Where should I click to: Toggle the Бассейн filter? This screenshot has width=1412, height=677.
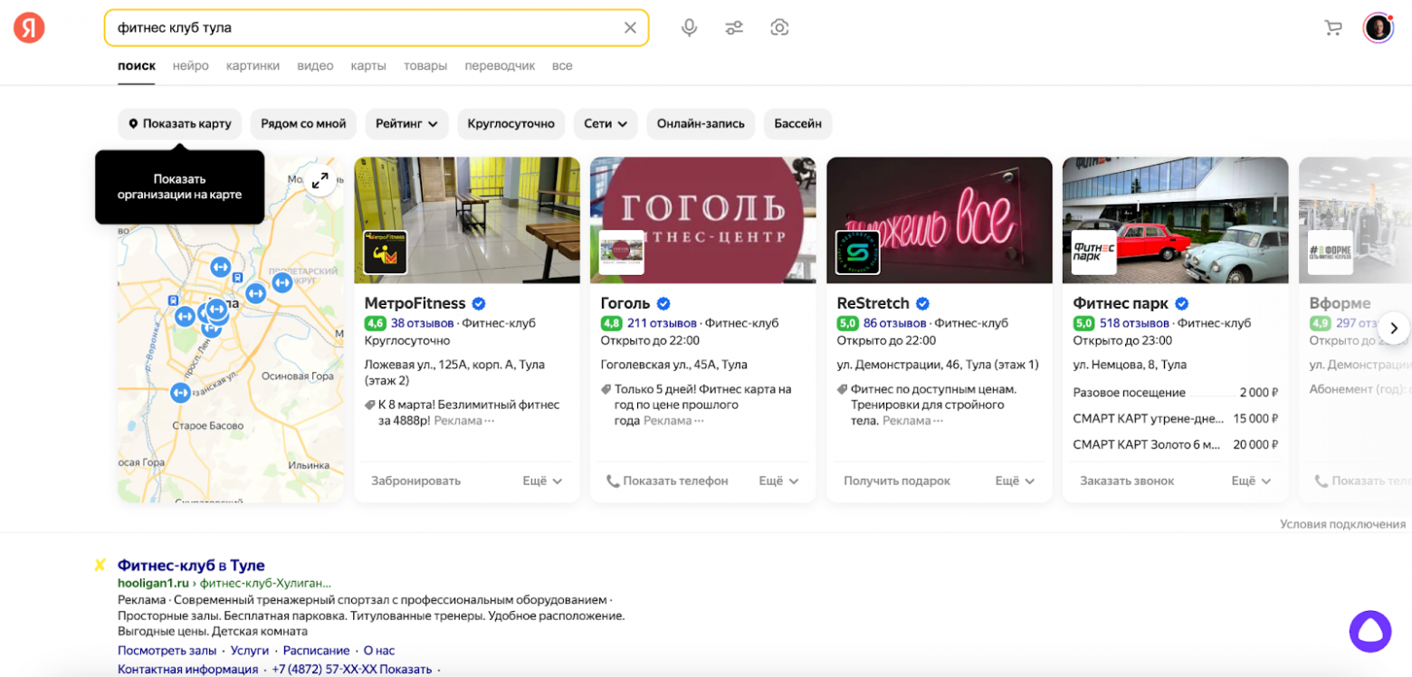click(797, 124)
